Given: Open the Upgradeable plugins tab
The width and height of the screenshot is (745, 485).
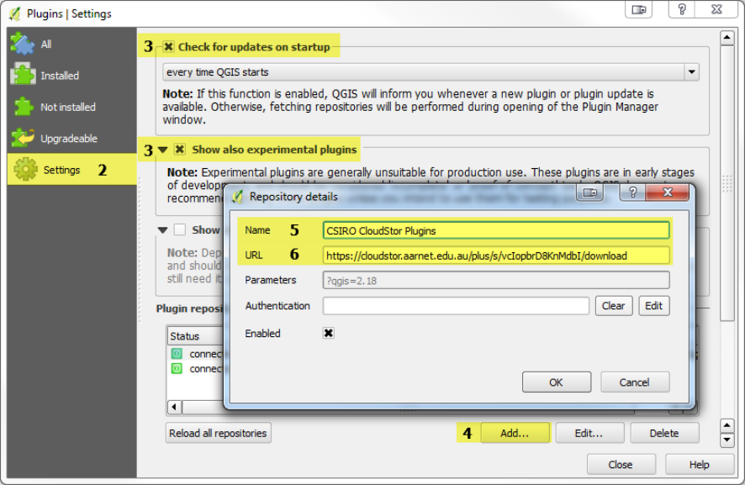Looking at the screenshot, I should tap(71, 138).
